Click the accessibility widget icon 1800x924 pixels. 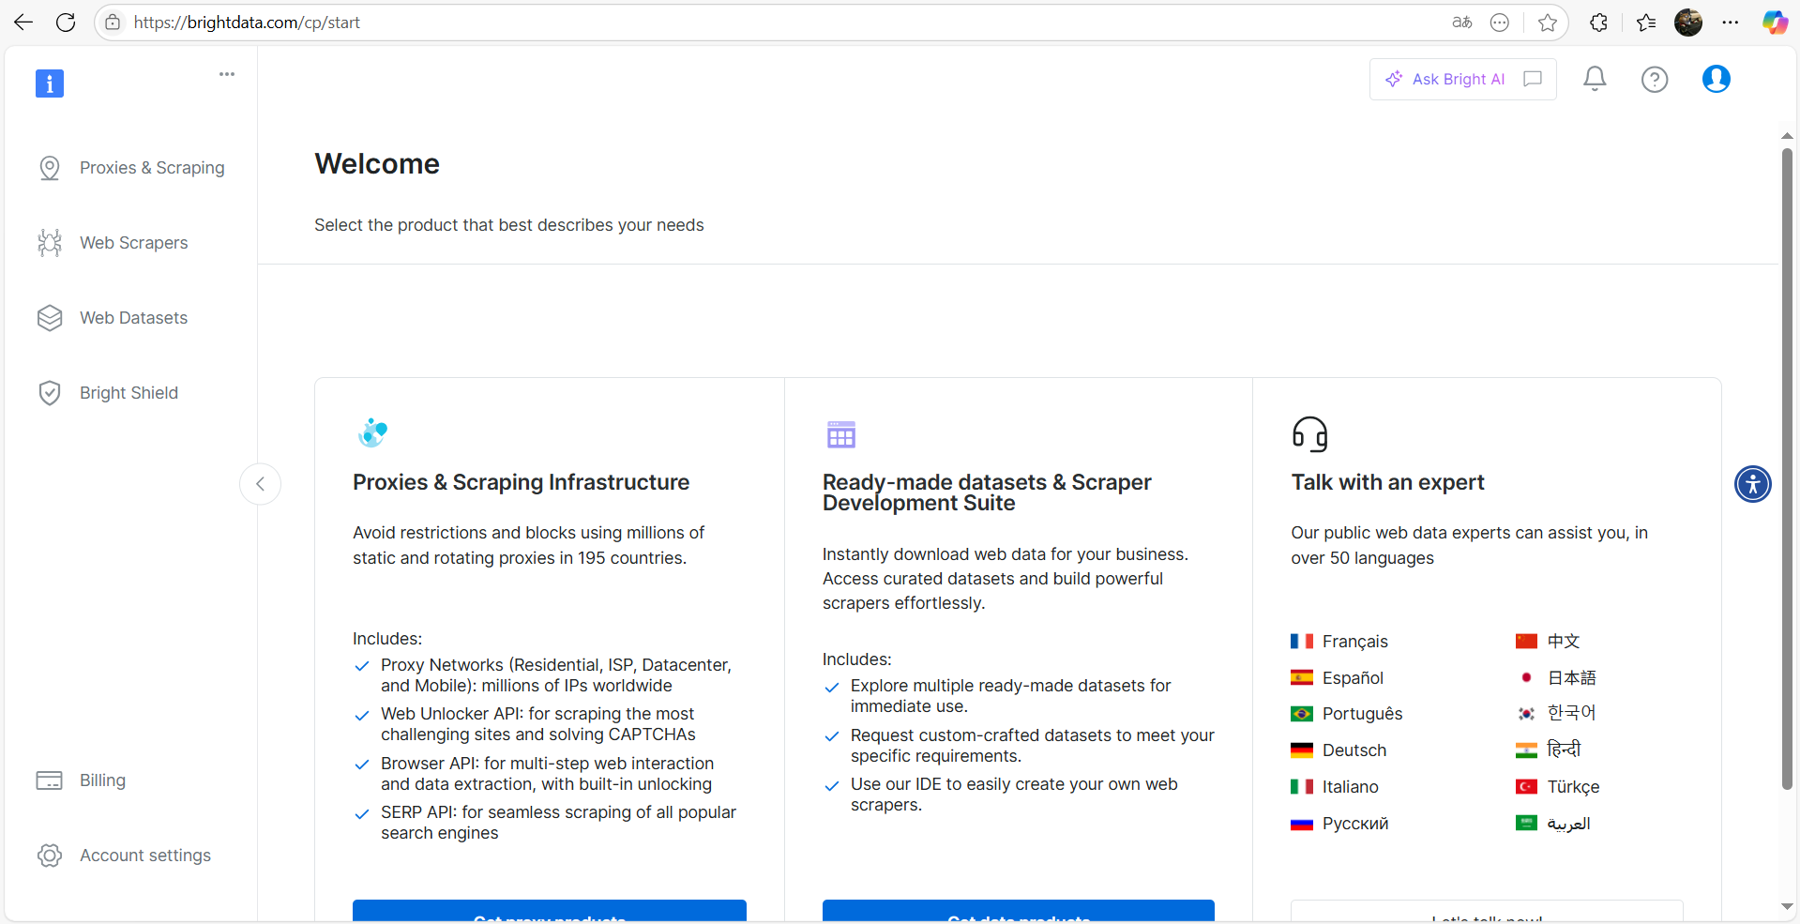1752,484
